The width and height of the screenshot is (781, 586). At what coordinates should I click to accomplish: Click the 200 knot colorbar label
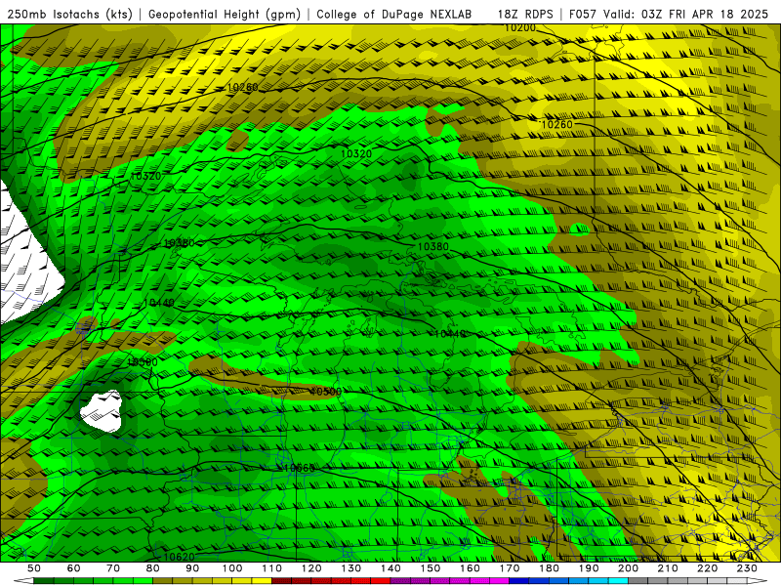click(628, 568)
